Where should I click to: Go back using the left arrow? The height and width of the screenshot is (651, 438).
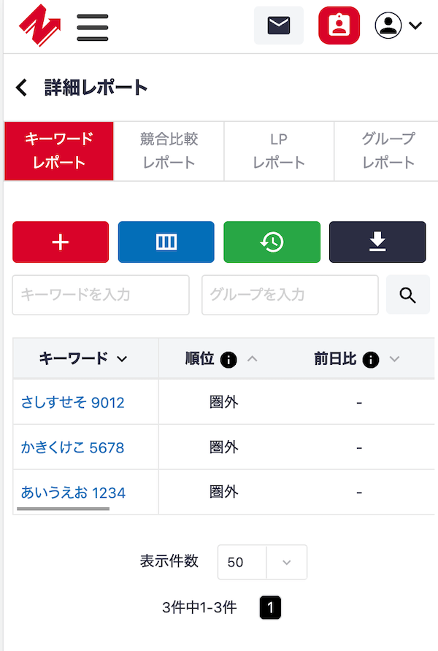tap(21, 88)
